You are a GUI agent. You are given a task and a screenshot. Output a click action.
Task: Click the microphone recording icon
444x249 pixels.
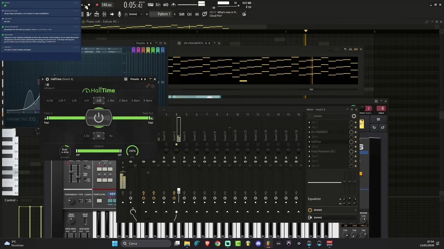(119, 14)
